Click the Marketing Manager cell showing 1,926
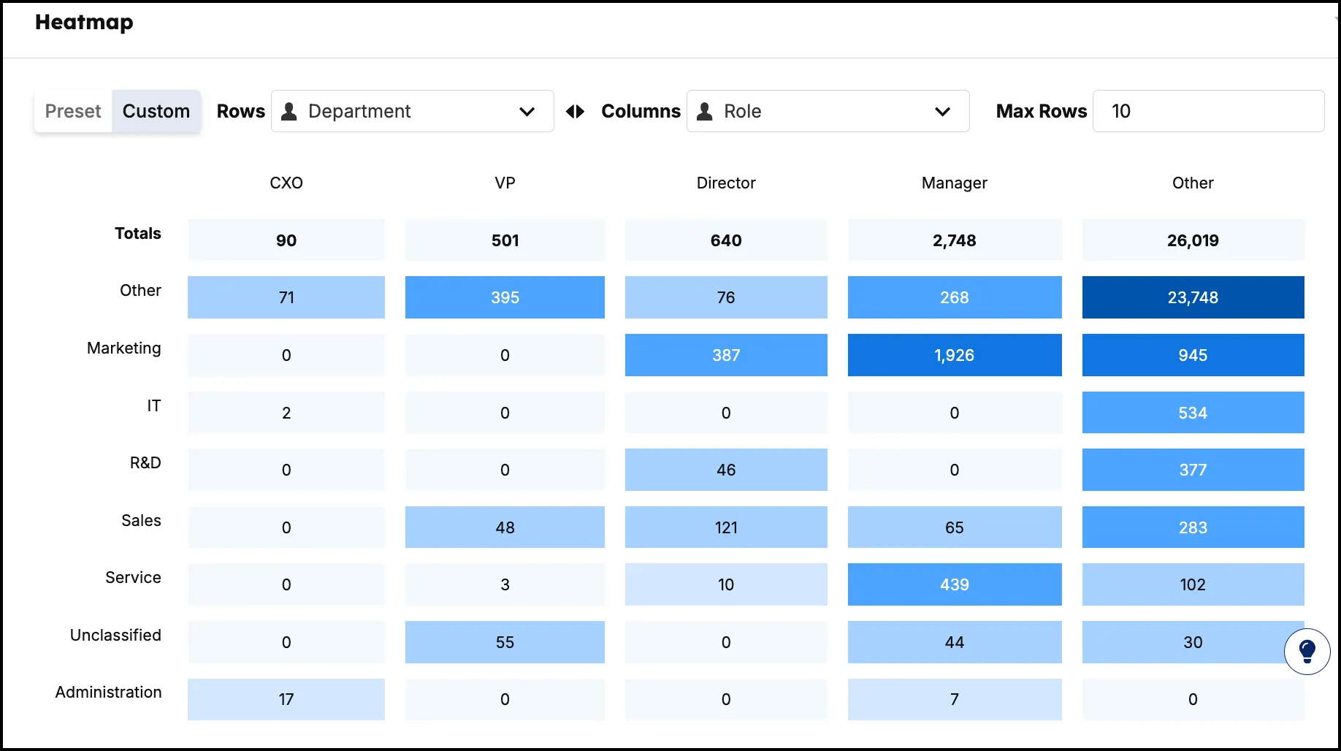 (x=954, y=355)
